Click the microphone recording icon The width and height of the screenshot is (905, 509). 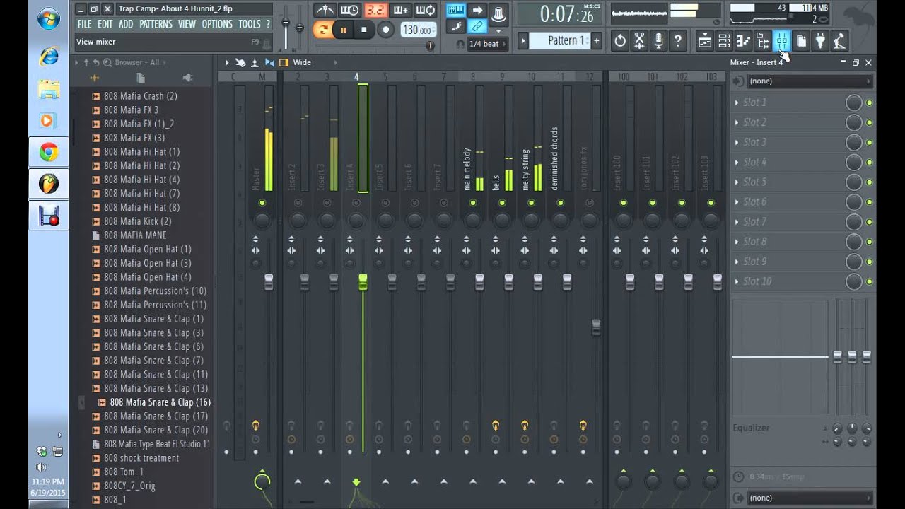pos(658,40)
